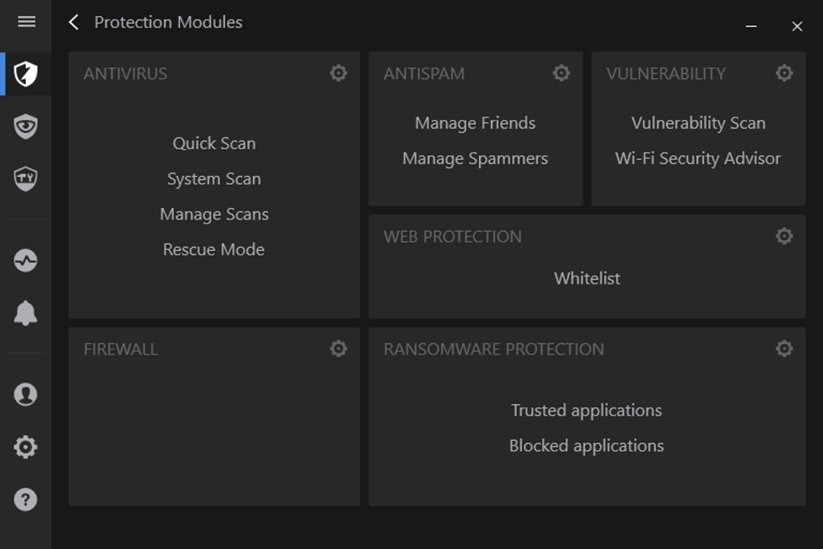The width and height of the screenshot is (823, 549).
Task: Open the hamburger menu
Action: coord(26,22)
